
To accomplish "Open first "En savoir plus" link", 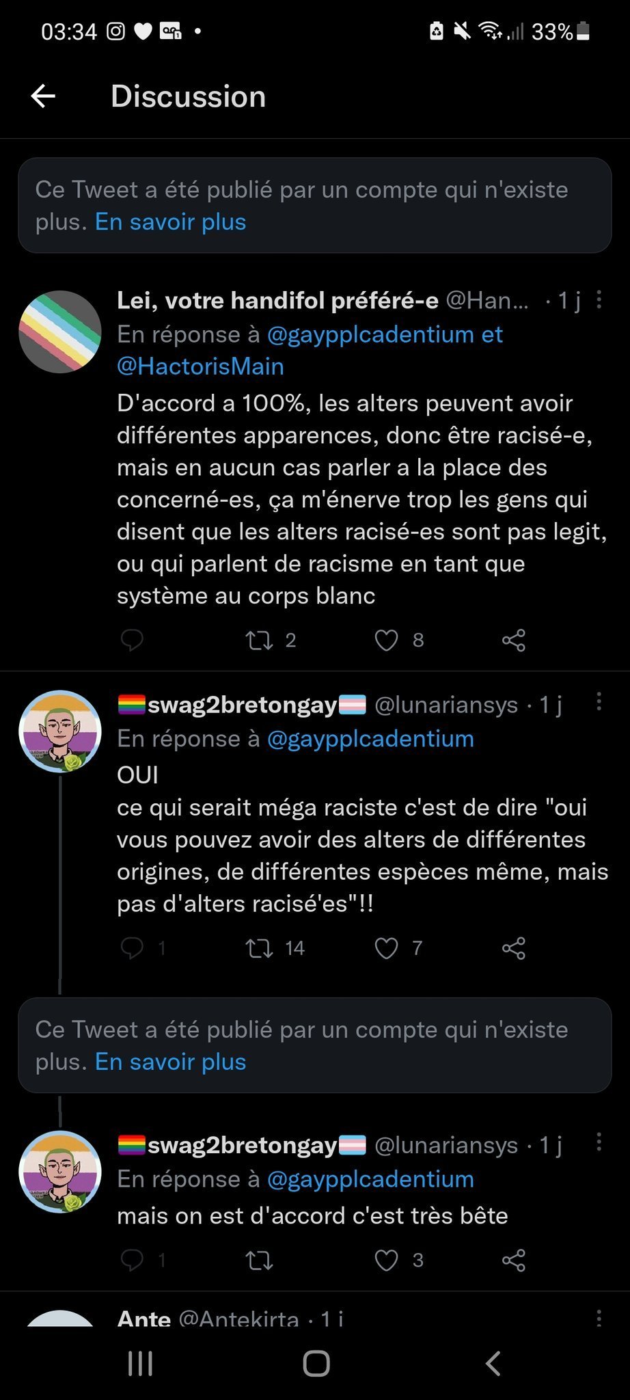I will pyautogui.click(x=171, y=222).
